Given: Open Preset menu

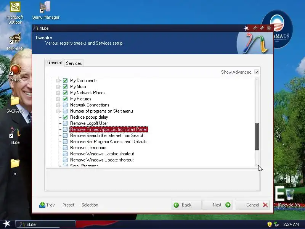Looking at the screenshot, I should pyautogui.click(x=69, y=205).
